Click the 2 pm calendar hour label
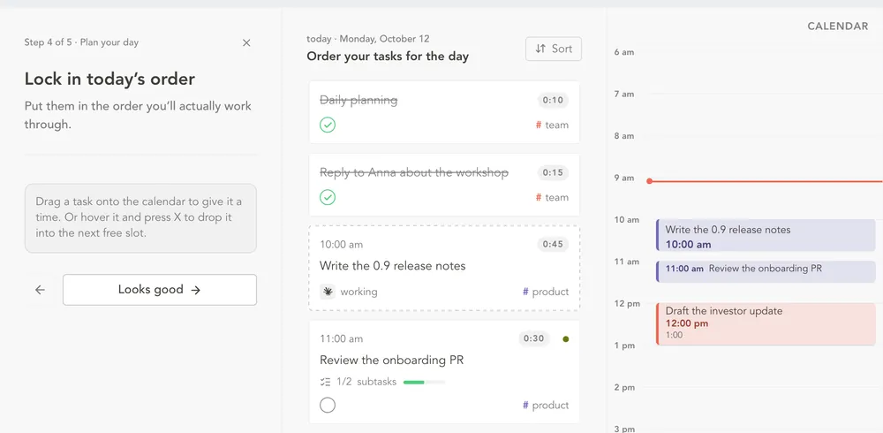883x433 pixels. pos(624,387)
